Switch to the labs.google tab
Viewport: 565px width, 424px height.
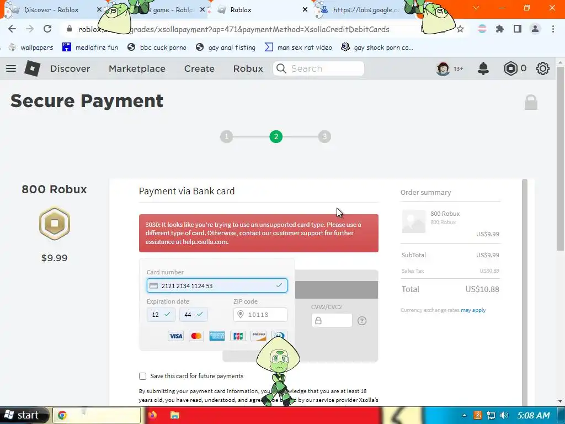point(366,10)
